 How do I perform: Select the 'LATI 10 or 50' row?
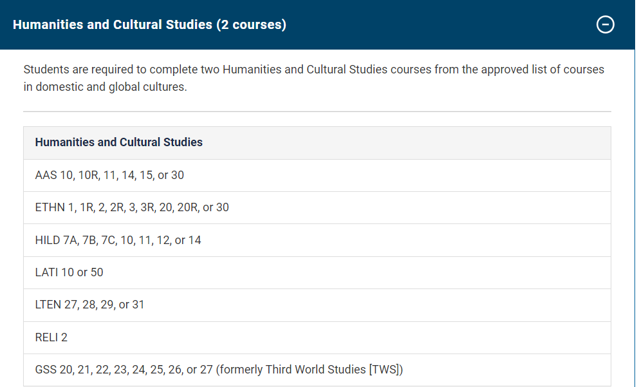pyautogui.click(x=69, y=272)
